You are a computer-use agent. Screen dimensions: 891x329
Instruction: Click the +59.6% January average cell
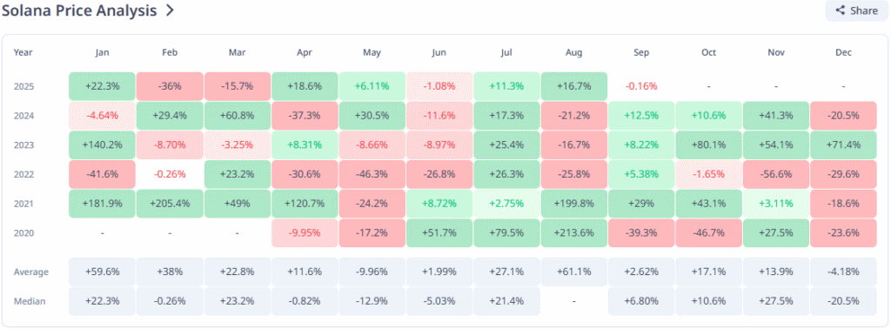tap(103, 272)
